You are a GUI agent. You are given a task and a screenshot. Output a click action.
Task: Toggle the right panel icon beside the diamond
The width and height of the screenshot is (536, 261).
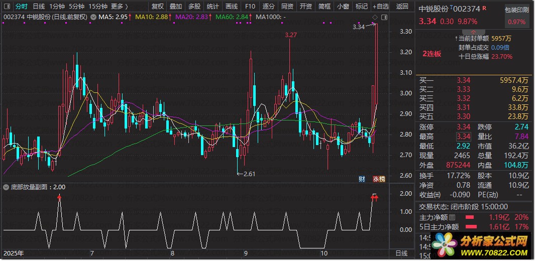[x=384, y=17]
